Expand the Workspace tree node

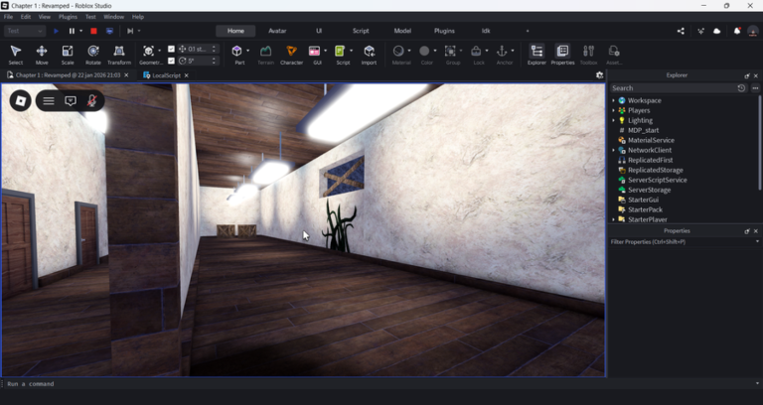[x=614, y=100]
